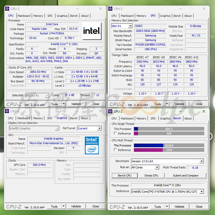This screenshot has width=215, height=215.
Task: Open the Slot #1 memory slot dropdown
Action: pyautogui.click(x=130, y=26)
